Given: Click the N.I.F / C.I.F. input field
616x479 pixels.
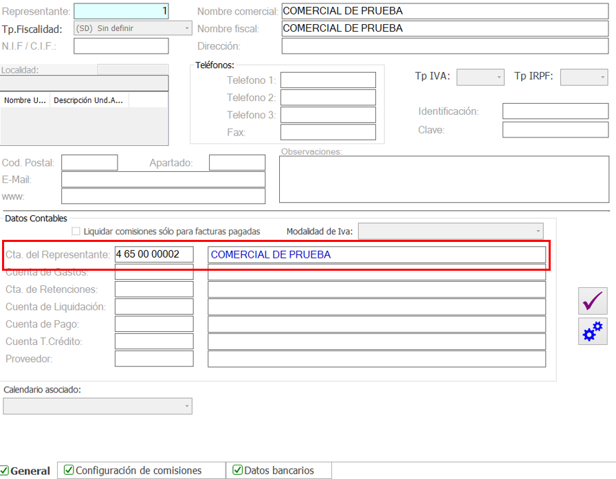Looking at the screenshot, I should coord(121,46).
